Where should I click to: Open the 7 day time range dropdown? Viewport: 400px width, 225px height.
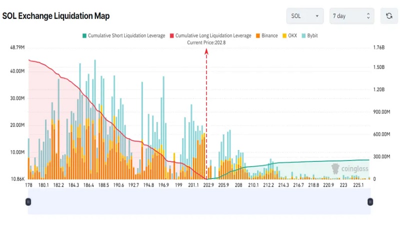(x=351, y=16)
